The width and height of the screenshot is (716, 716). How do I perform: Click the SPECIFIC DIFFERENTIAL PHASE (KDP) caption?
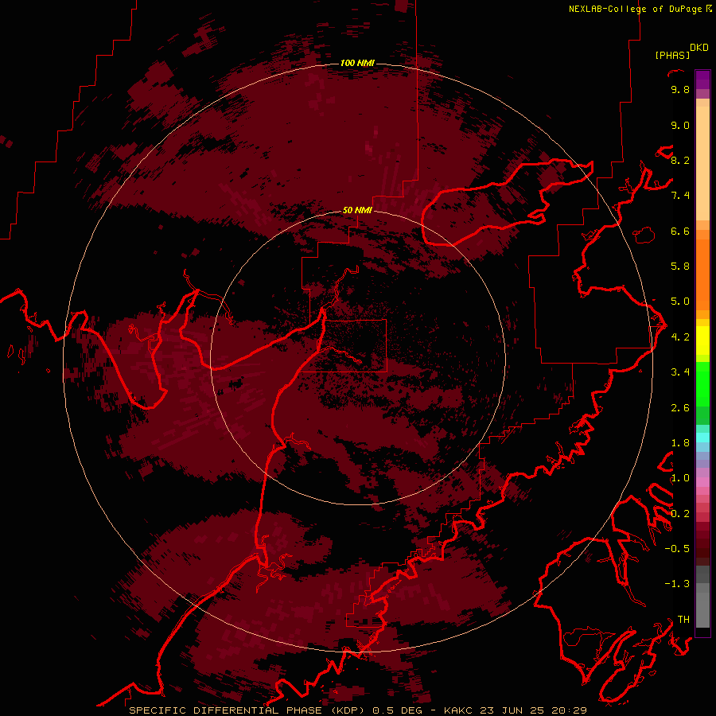248,710
